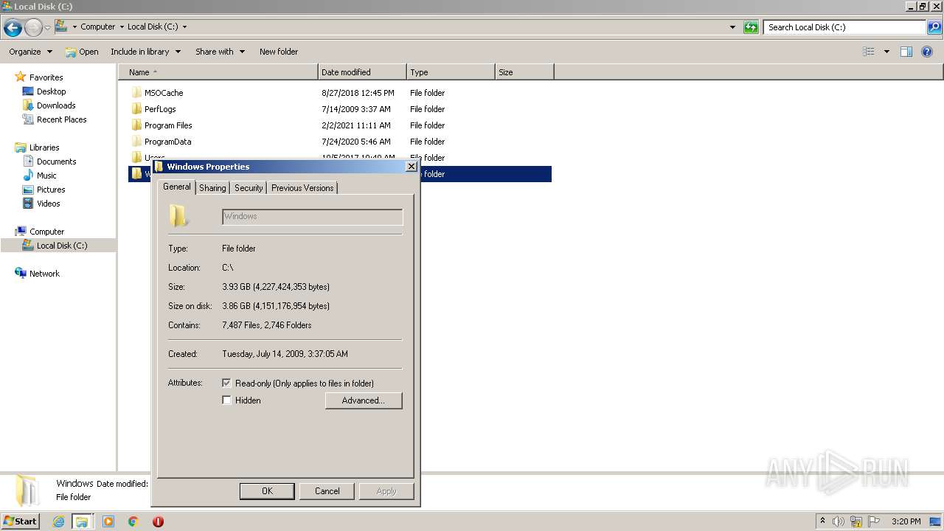
Task: Click the MSOCache date 8/27/2018 12:45 PM
Action: point(358,93)
